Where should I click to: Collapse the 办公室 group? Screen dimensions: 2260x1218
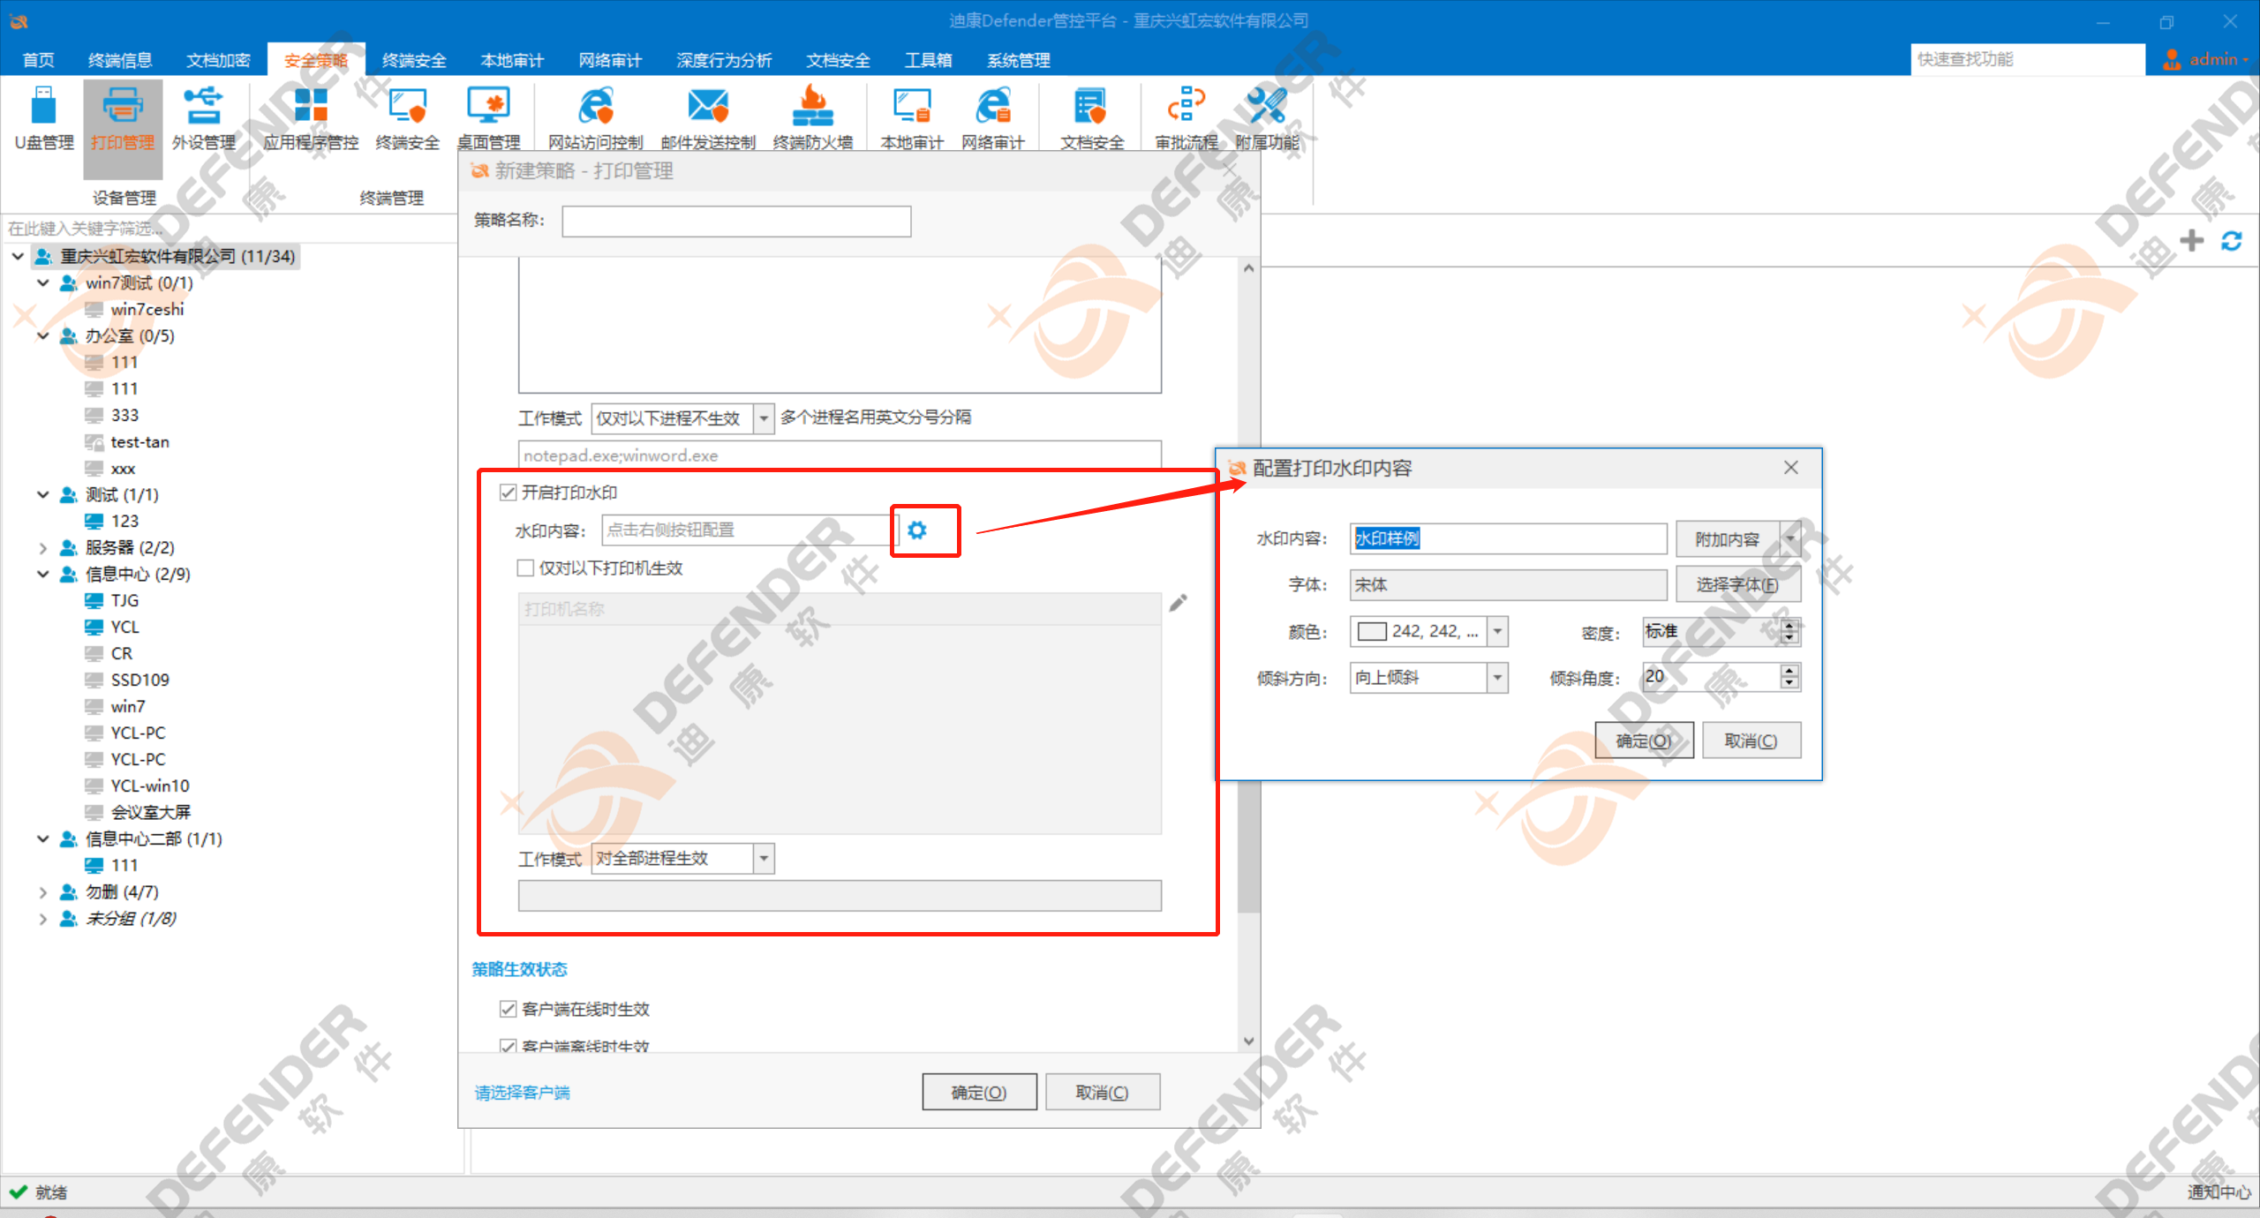coord(42,335)
